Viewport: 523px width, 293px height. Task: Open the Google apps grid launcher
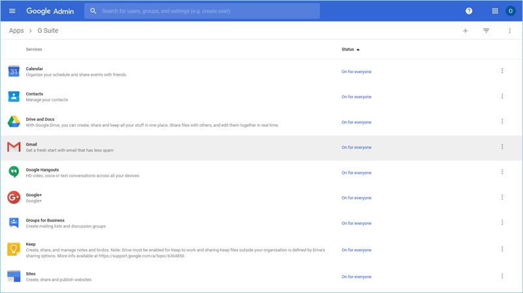(x=495, y=11)
